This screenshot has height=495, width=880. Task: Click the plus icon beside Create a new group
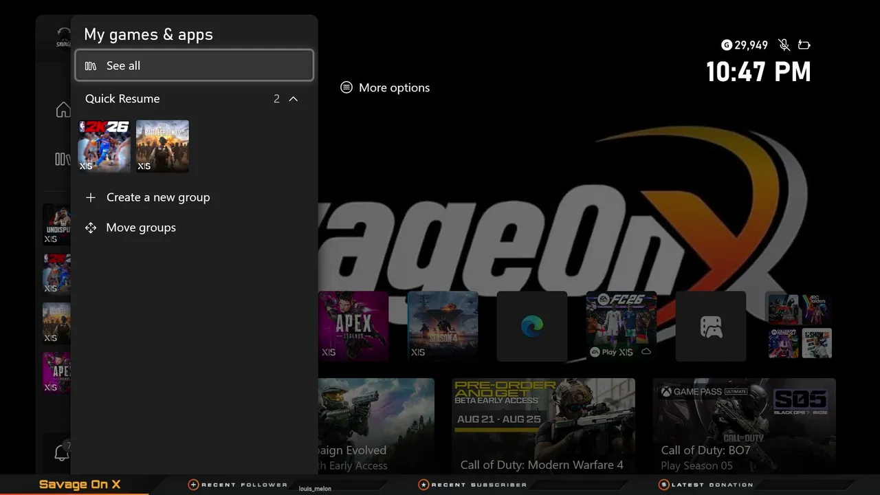pyautogui.click(x=91, y=197)
